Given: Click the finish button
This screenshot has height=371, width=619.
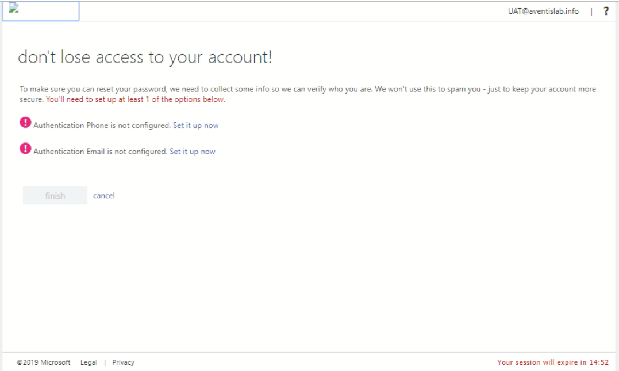Looking at the screenshot, I should pos(55,195).
